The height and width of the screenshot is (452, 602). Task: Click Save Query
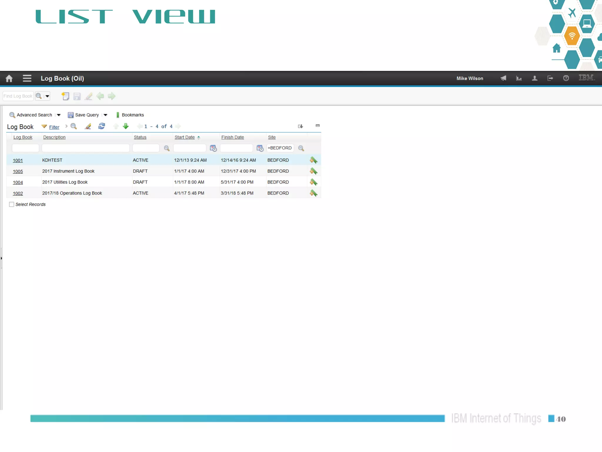tap(83, 115)
